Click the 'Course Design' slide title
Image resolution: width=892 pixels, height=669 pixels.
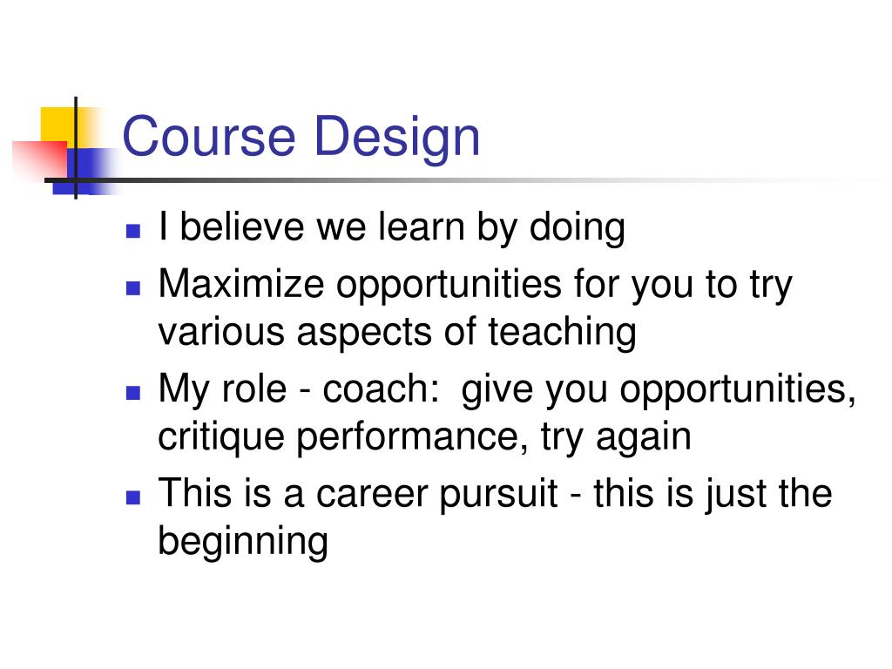point(301,139)
